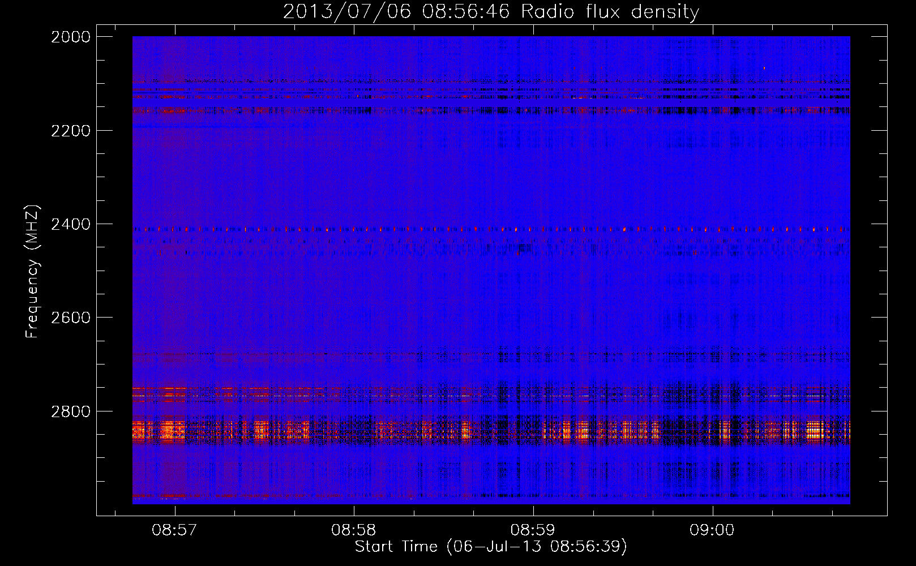Viewport: 916px width, 566px height.
Task: Click the 'Start Time (06-Jul-13 08:56:39)' axis title
Action: [x=491, y=547]
